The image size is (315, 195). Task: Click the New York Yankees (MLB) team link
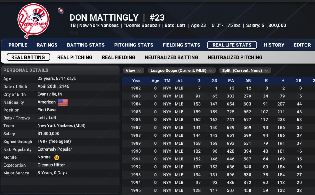coord(61,126)
